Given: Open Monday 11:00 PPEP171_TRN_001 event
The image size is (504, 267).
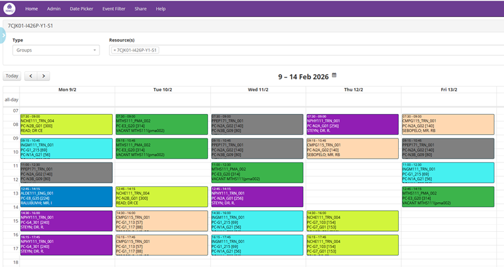Looking at the screenshot, I should point(67,173).
